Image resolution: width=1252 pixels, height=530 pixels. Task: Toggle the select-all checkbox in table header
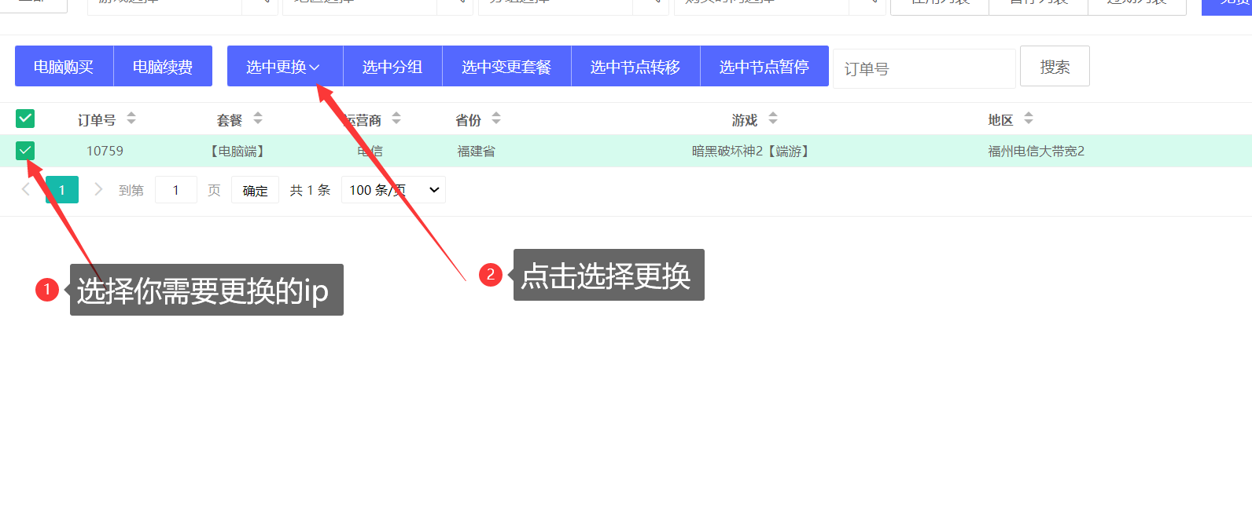pyautogui.click(x=25, y=119)
